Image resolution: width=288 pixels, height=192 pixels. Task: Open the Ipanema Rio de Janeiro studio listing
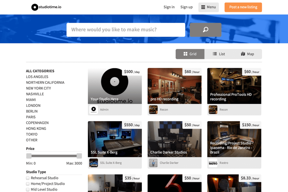pyautogui.click(x=234, y=139)
